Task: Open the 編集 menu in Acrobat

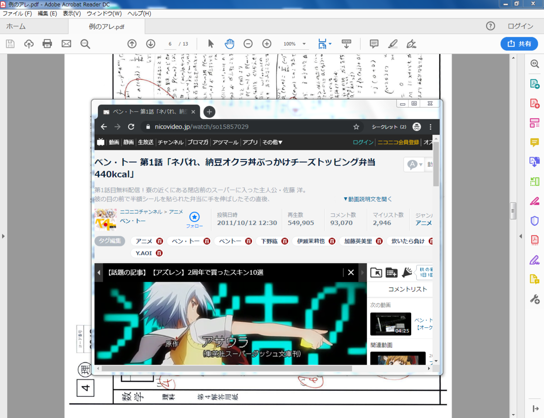Action: pyautogui.click(x=47, y=14)
